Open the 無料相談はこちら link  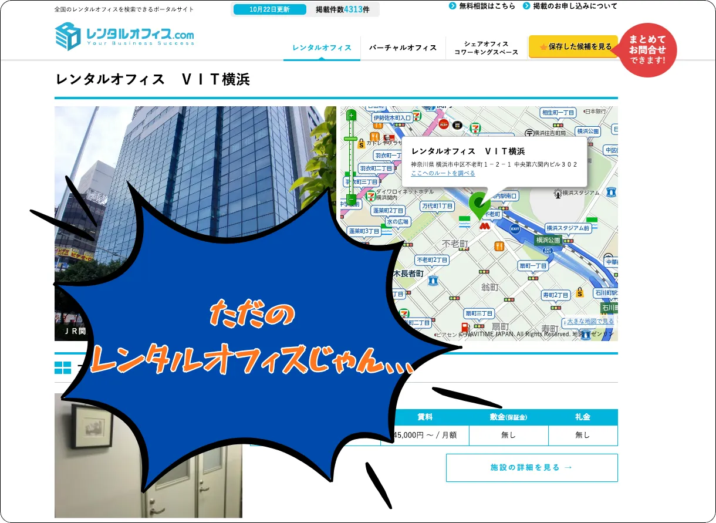(487, 6)
